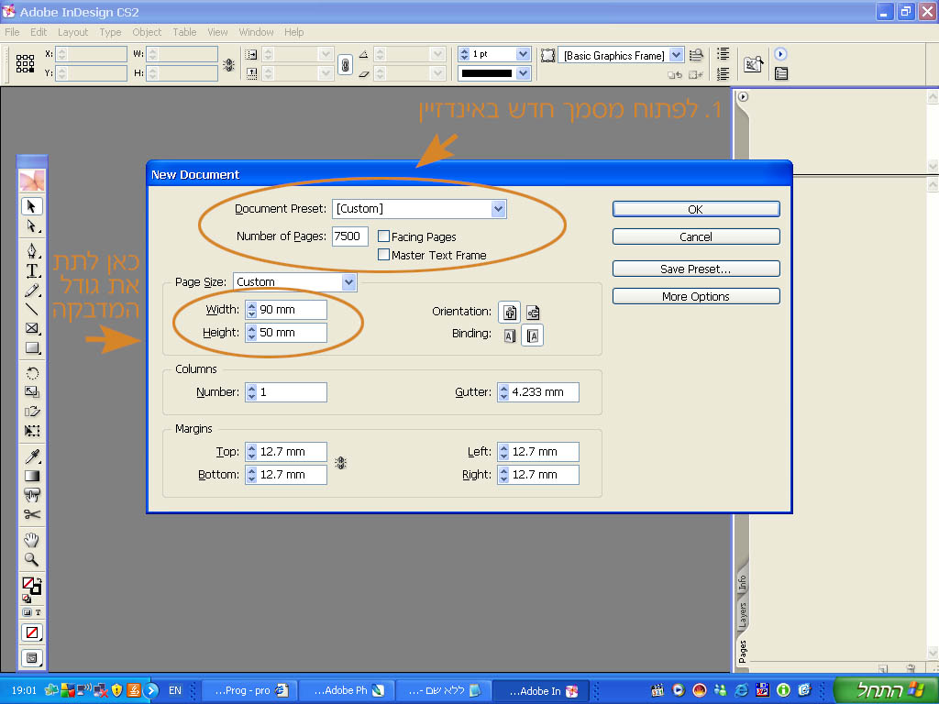
Task: Select the Direct Selection tool
Action: pos(32,226)
